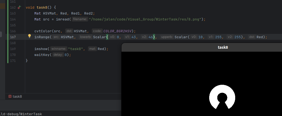Viewport: 282px width, 116px height.
Task: Click line number 171 in the gutter
Action: [x=13, y=61]
